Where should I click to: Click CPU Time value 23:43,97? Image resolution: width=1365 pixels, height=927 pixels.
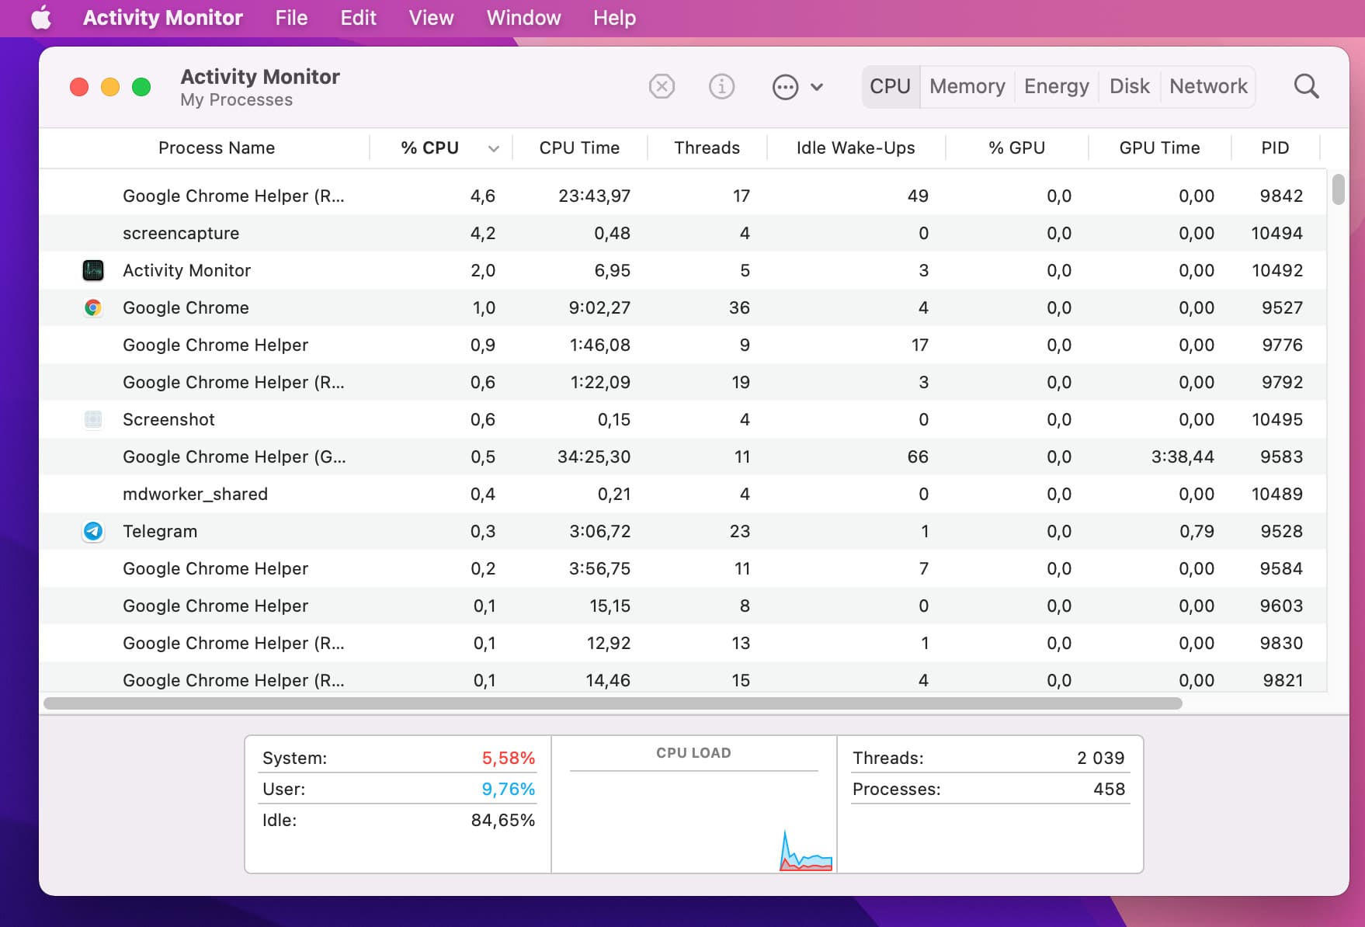594,196
